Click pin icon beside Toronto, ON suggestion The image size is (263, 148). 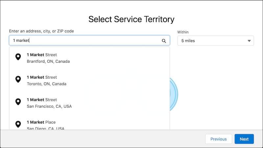pos(18,79)
